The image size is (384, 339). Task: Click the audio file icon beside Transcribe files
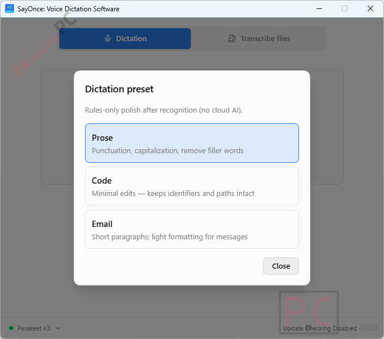pyautogui.click(x=231, y=39)
